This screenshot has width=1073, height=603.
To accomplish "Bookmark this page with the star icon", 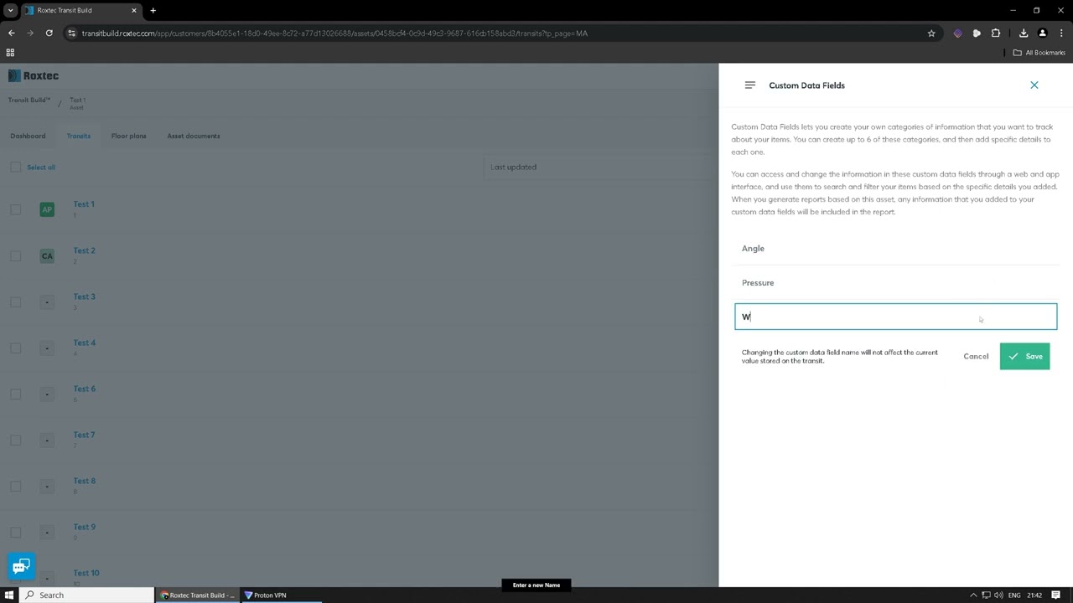I will tap(931, 33).
